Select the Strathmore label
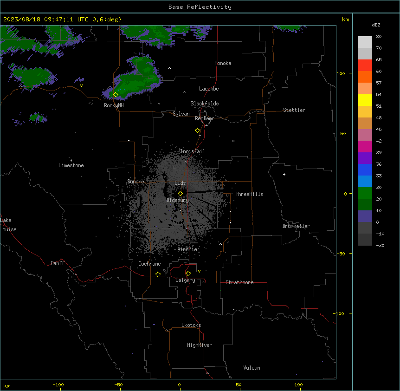Screen dimensions: 400x391 pos(239,282)
